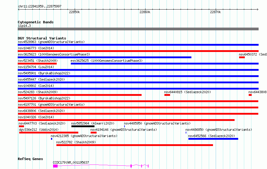Click the magenta CCDC179 first exon block
Viewport: 267px width, 169px height.
pos(55,166)
